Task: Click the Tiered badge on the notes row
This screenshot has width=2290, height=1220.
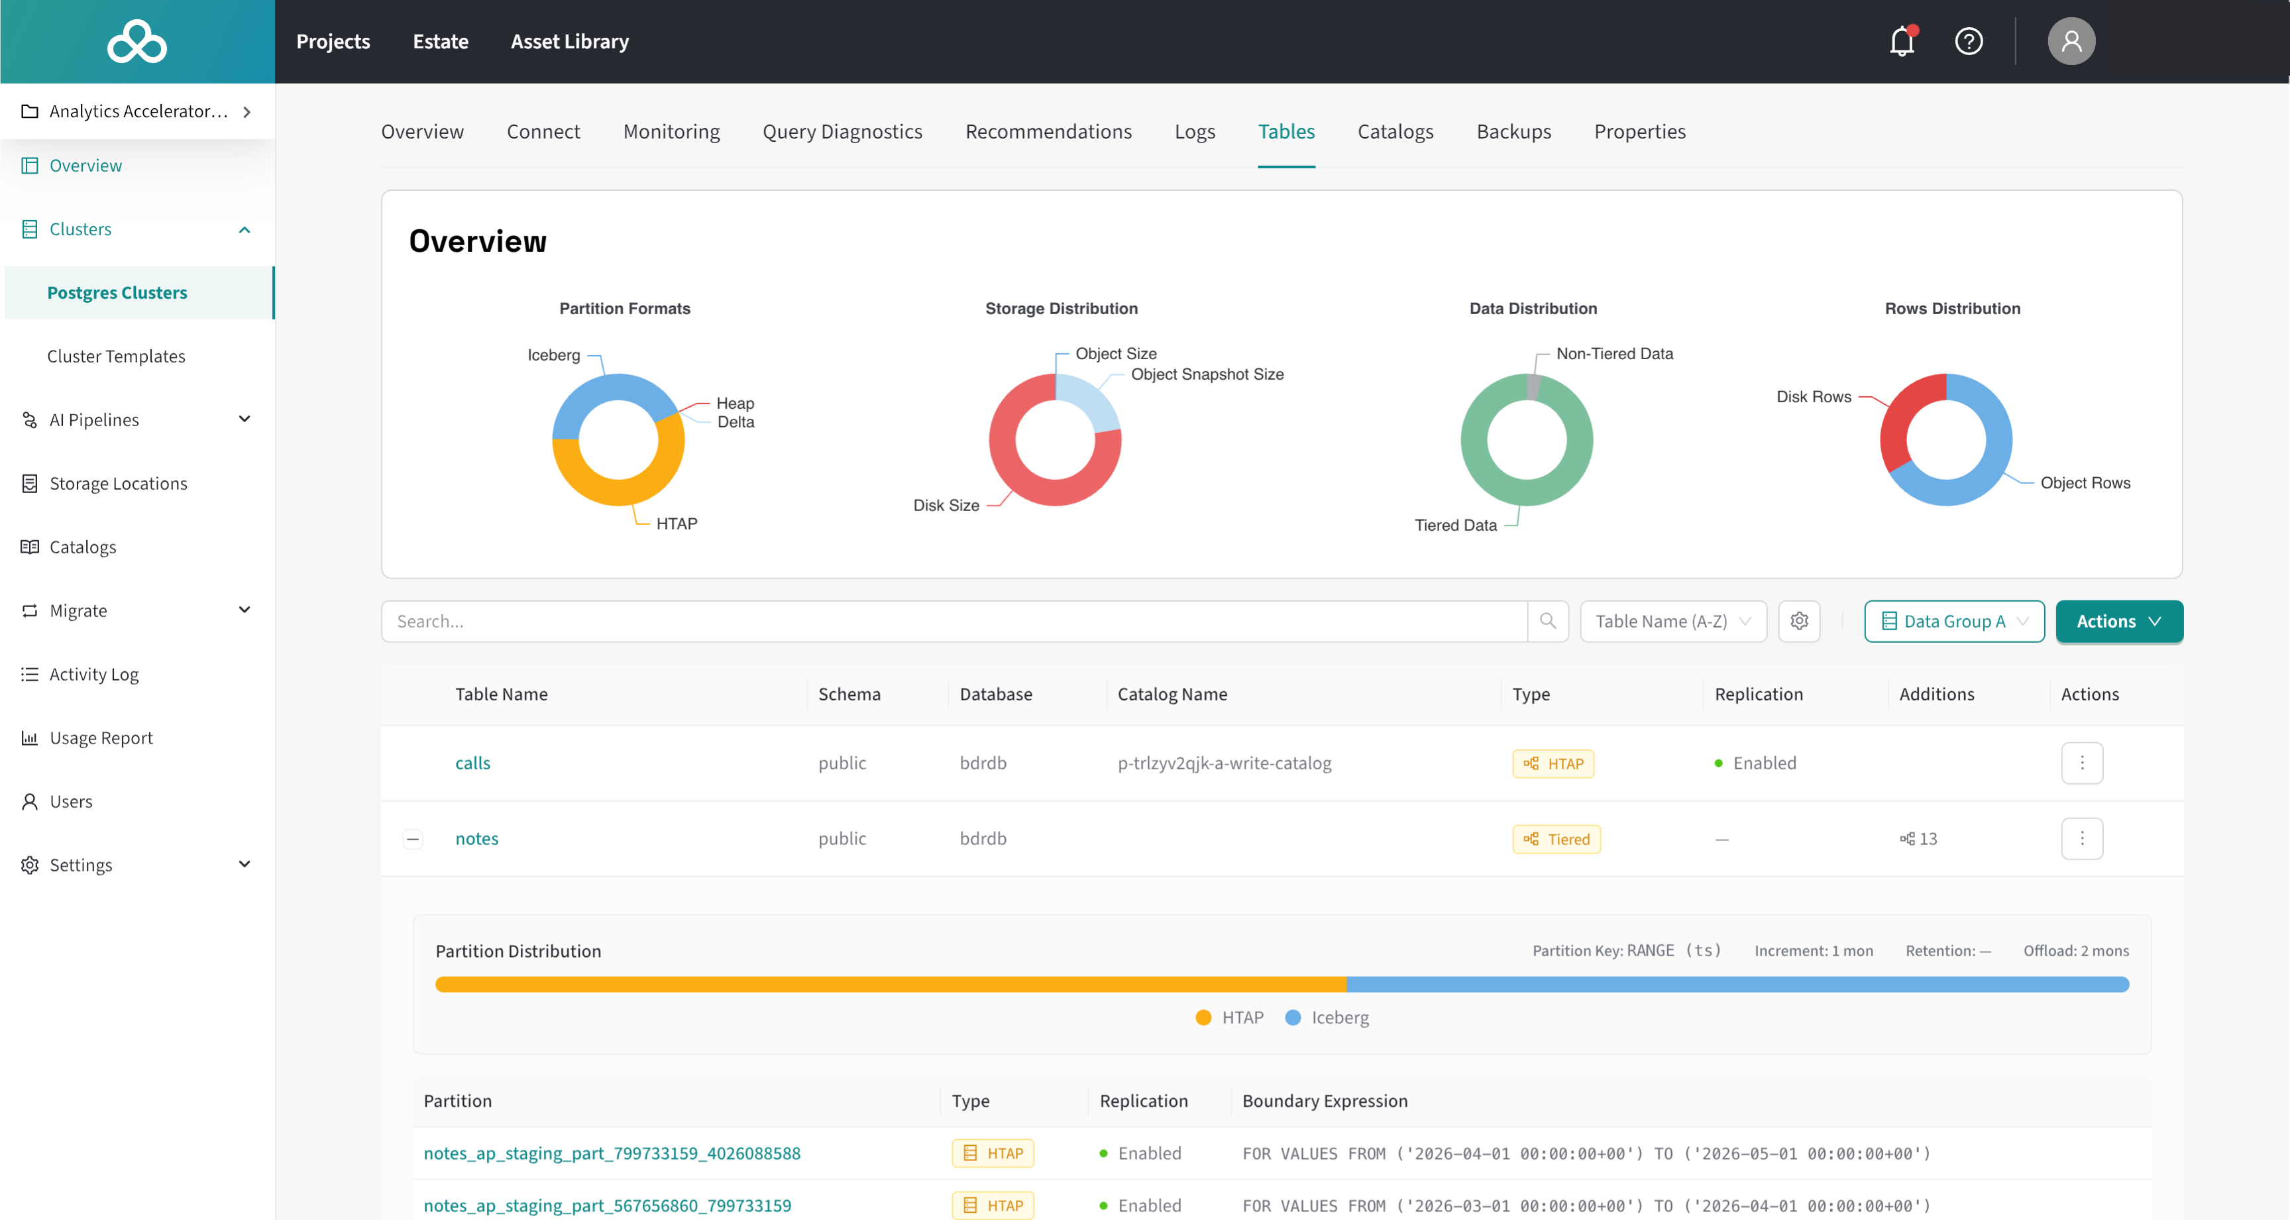Action: click(x=1556, y=838)
